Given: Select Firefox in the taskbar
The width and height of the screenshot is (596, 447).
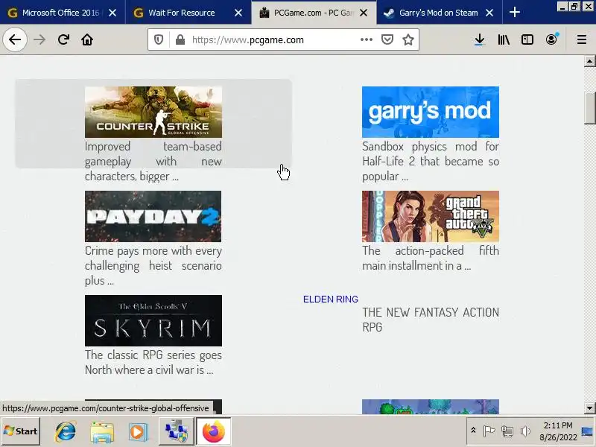Looking at the screenshot, I should click(213, 431).
